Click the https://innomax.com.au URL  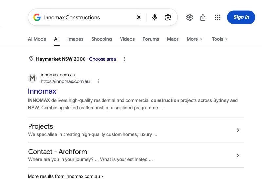[65, 81]
